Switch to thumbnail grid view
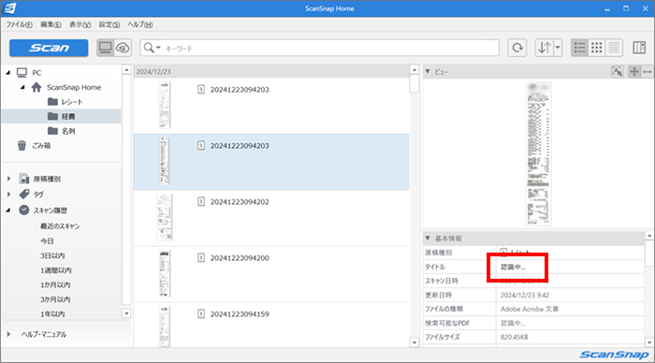The image size is (655, 363). pos(597,48)
